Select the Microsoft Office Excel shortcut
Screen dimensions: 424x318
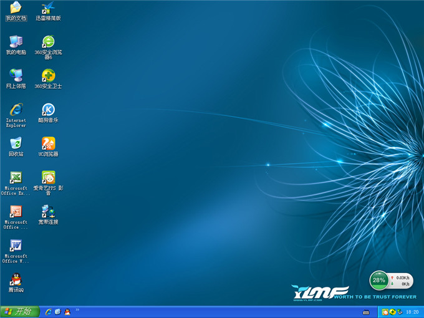pos(16,177)
